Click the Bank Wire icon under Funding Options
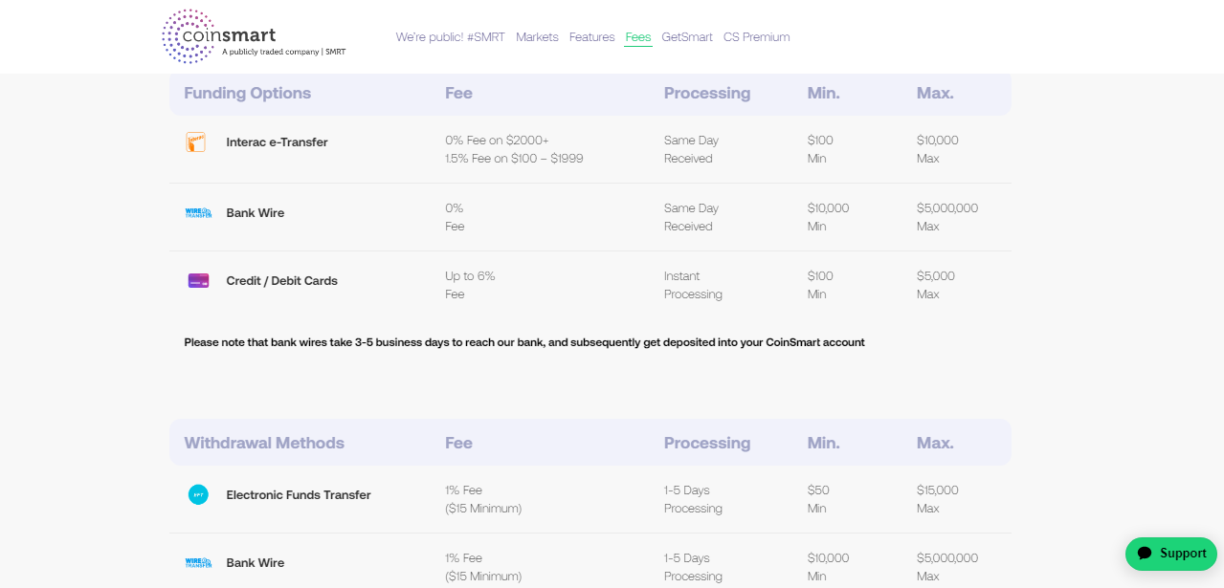Screen dimensions: 1224x588 coord(198,213)
